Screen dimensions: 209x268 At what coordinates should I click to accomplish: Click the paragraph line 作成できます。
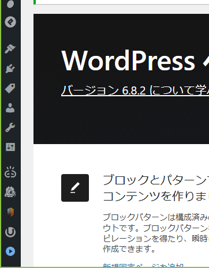129,249
